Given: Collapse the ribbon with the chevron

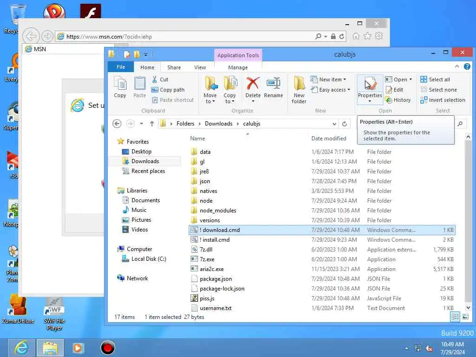Looking at the screenshot, I should pos(457,66).
